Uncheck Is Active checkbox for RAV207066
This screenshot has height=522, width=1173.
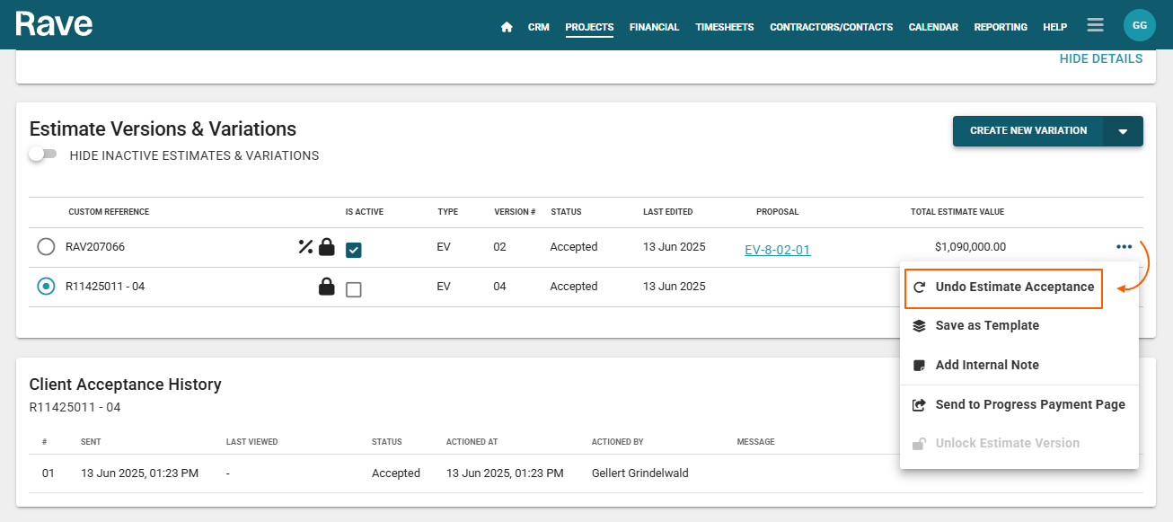tap(354, 250)
